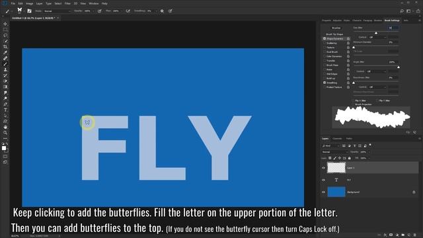Open the Flow arrow in options bar
The image size is (423, 238).
click(x=122, y=11)
